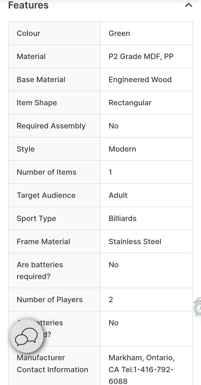Click the Number of Players label
The width and height of the screenshot is (201, 385).
[50, 300]
